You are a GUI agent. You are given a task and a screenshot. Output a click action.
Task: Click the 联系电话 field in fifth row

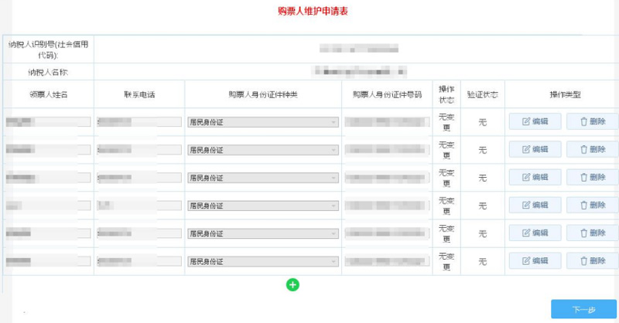[139, 233]
